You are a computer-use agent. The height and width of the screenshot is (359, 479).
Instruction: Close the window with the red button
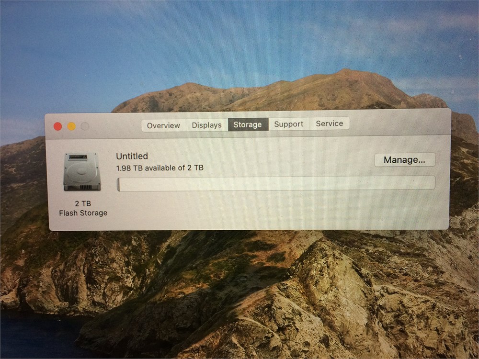click(58, 126)
